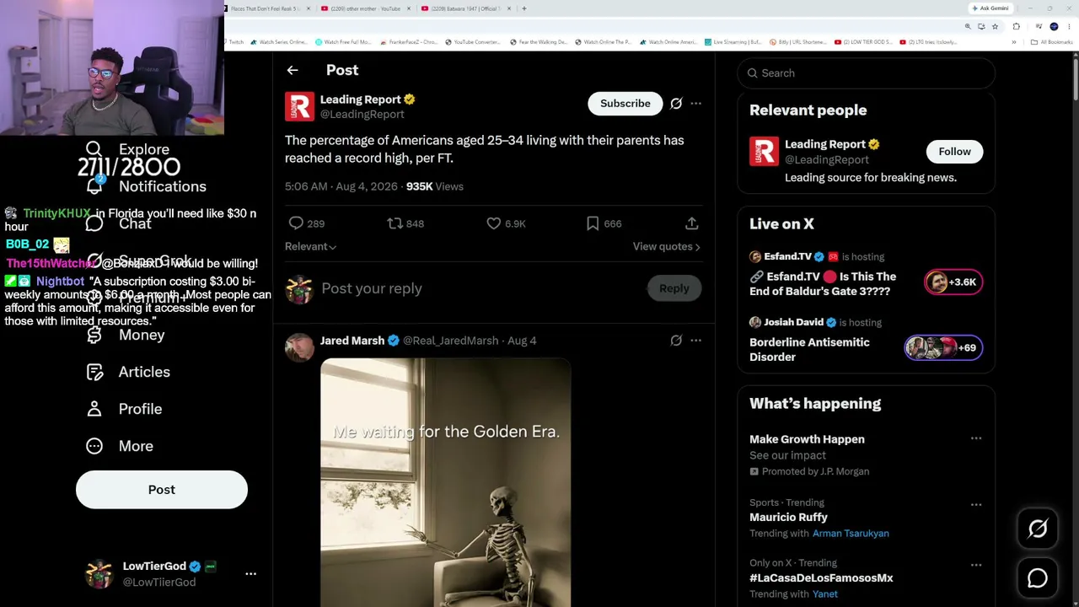Open account menu dots beside LowTierGod

(250, 573)
